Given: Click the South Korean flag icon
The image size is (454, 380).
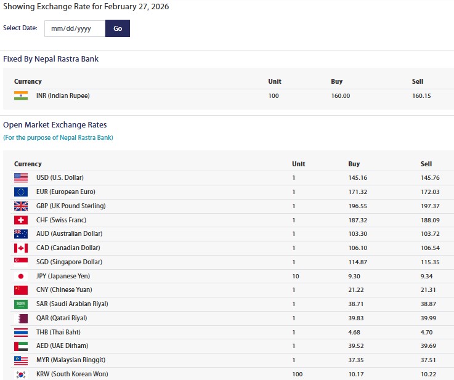Looking at the screenshot, I should point(20,374).
